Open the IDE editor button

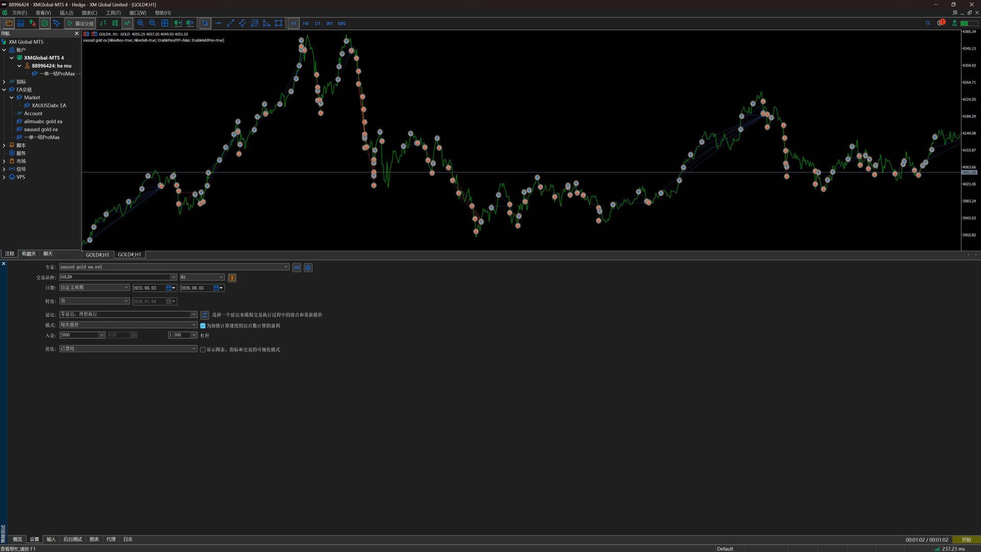(x=297, y=267)
